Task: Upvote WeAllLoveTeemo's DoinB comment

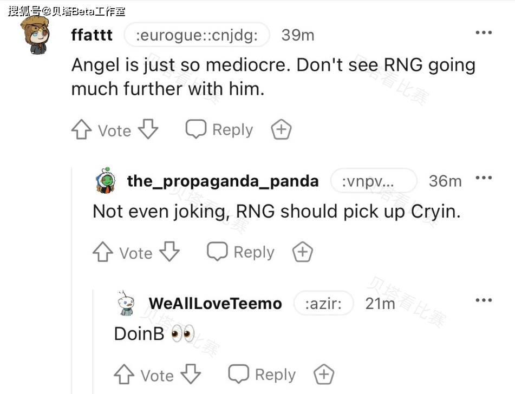Action: point(124,375)
